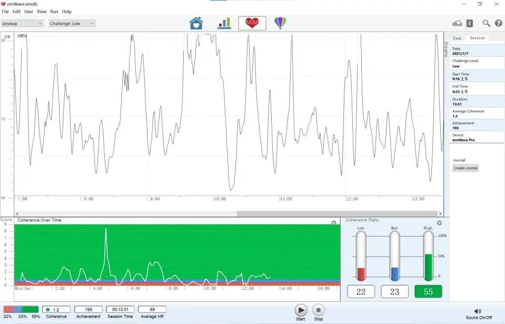Open the help question mark icon
This screenshot has width=505, height=324.
(498, 23)
